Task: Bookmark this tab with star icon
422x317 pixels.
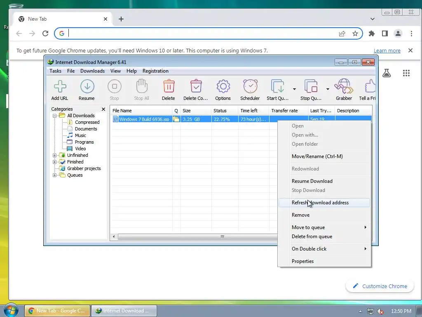Action: [355, 33]
